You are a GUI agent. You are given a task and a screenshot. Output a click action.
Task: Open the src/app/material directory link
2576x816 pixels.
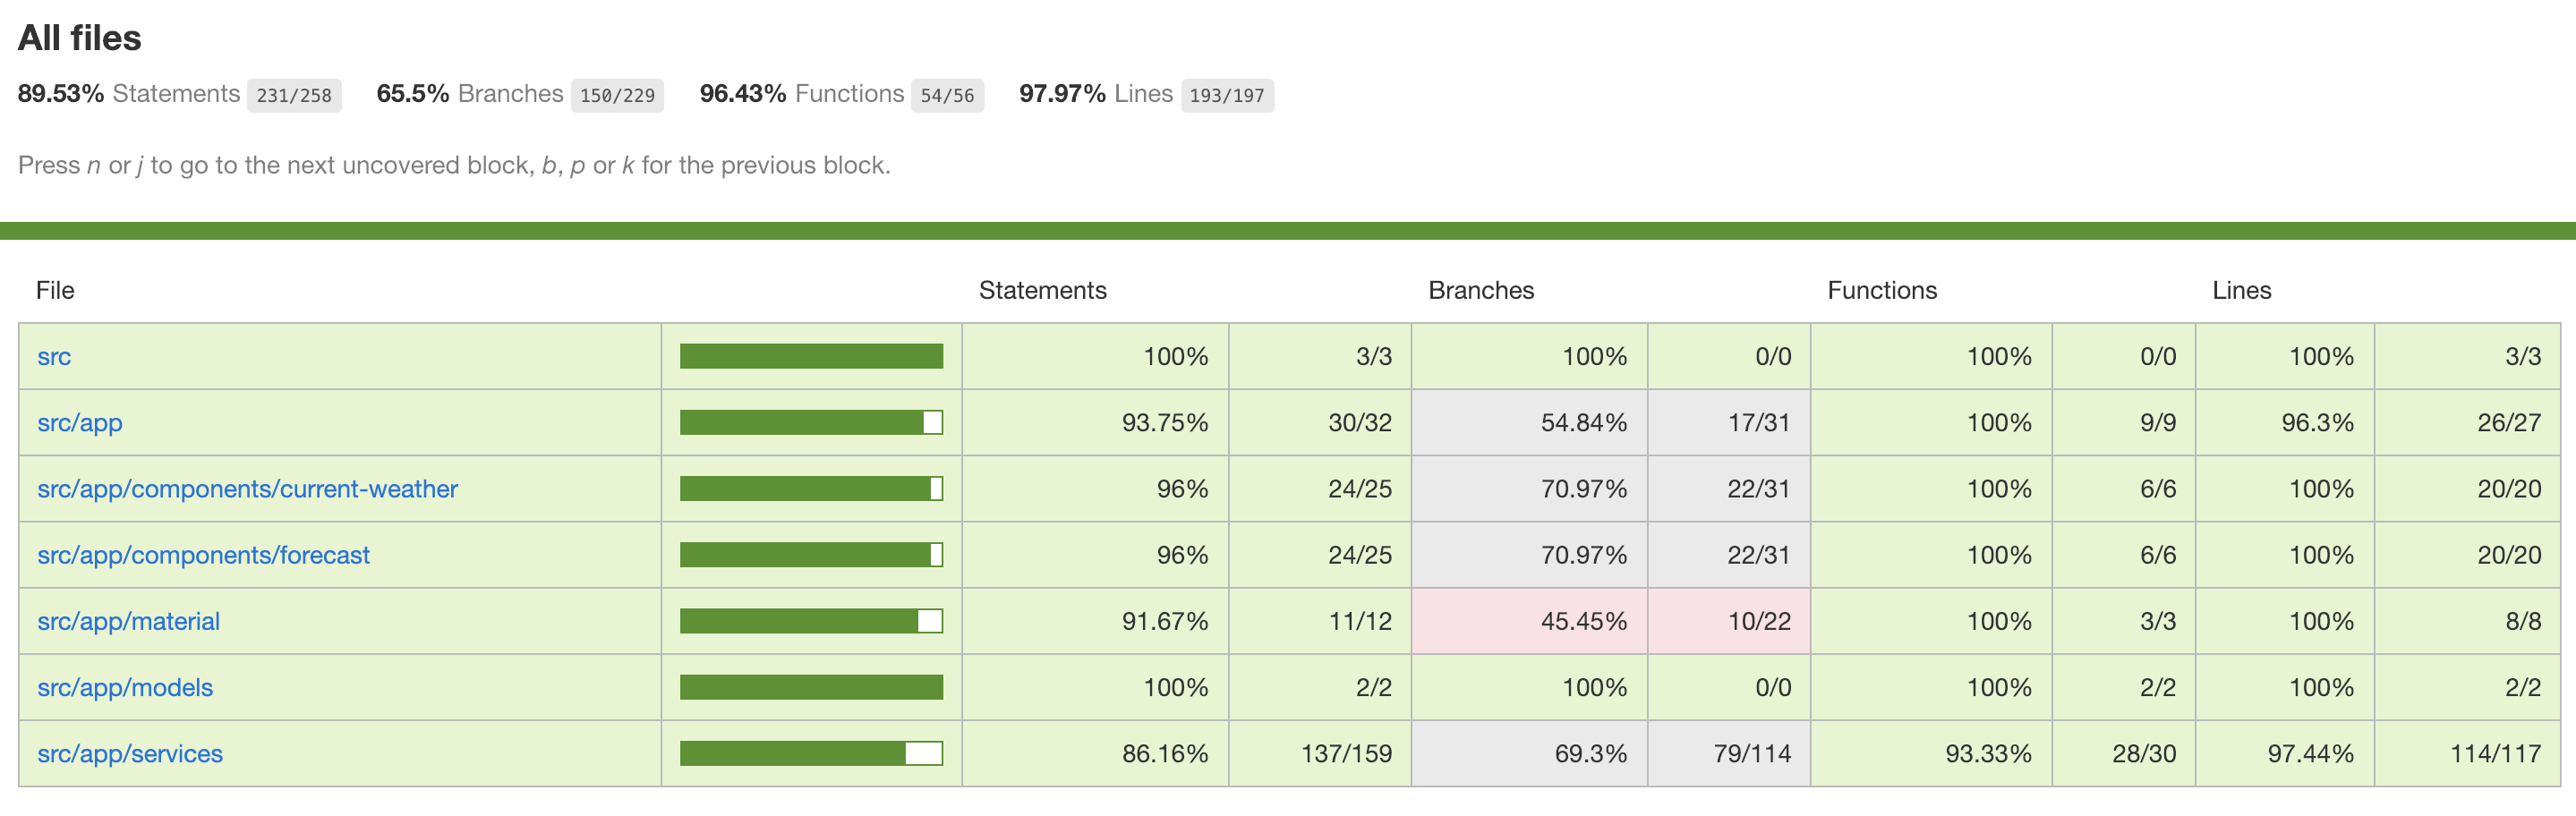[x=128, y=621]
